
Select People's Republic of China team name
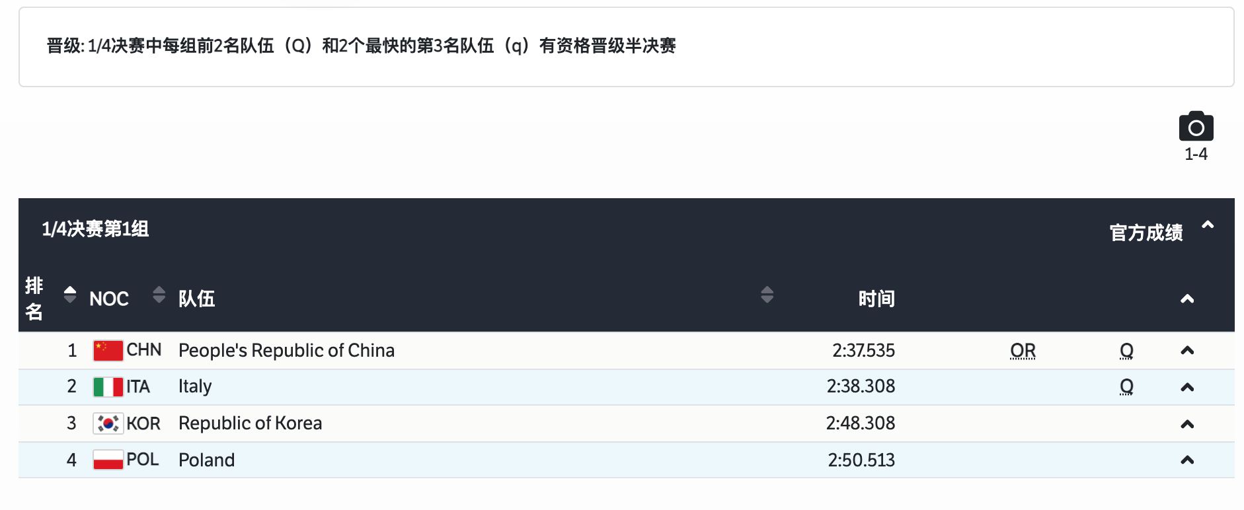pos(286,350)
